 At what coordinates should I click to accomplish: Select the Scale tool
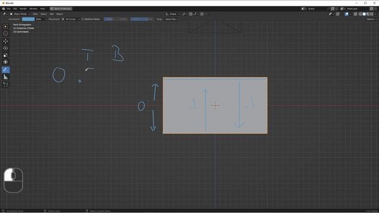click(5, 55)
